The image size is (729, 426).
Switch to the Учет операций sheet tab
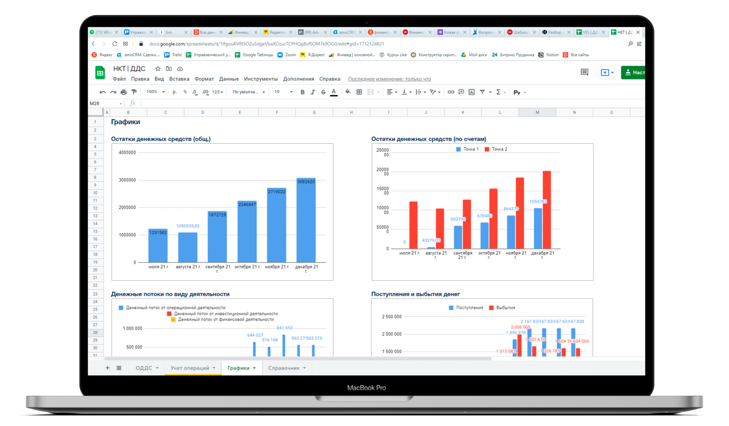click(x=193, y=368)
